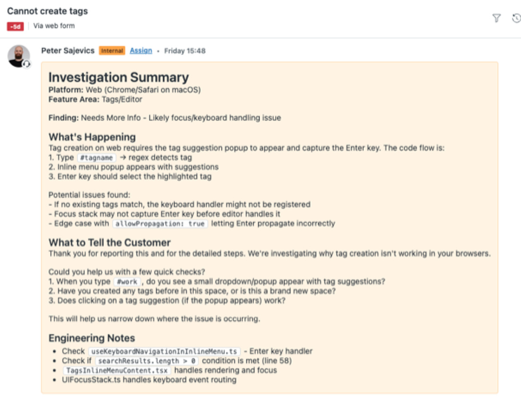Click the Via web form label
The height and width of the screenshot is (400, 521).
coord(54,26)
